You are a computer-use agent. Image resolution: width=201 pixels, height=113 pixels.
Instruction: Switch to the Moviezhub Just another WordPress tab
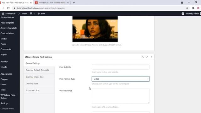(x=52, y=3)
